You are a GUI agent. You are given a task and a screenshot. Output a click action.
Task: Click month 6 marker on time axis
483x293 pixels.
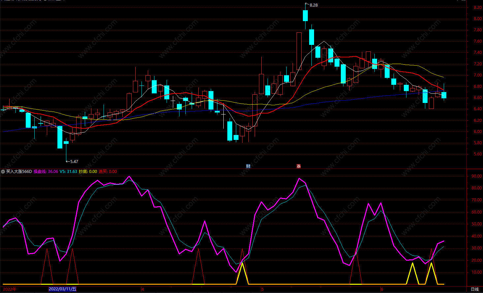pos(382,289)
